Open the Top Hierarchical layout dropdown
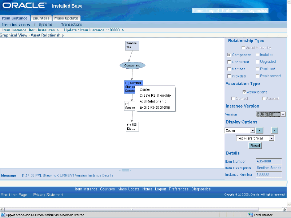Viewport: 291px width, 218px height. tap(255, 138)
